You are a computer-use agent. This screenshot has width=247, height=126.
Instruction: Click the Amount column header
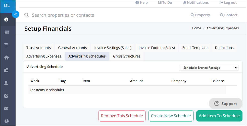pyautogui.click(x=136, y=81)
